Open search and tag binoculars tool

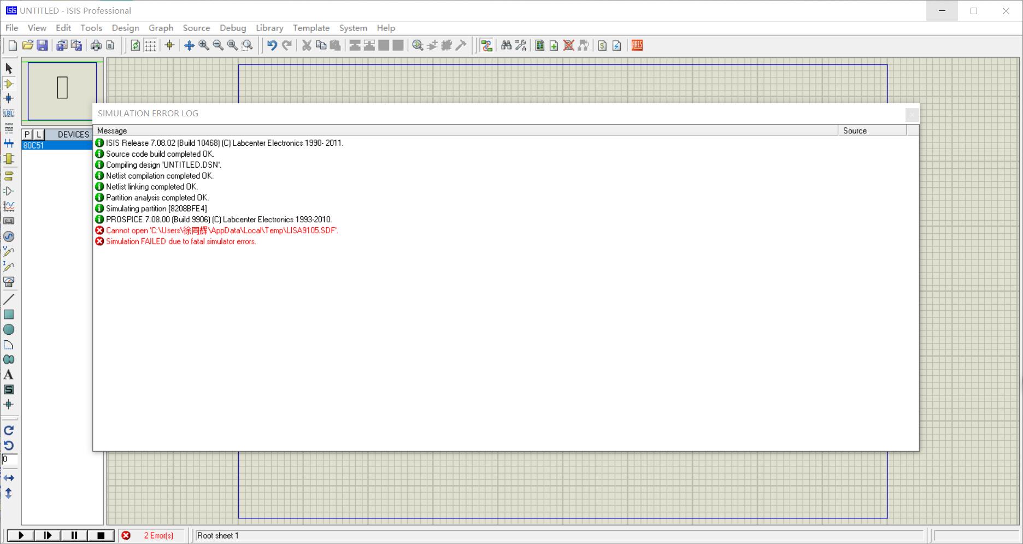(506, 45)
